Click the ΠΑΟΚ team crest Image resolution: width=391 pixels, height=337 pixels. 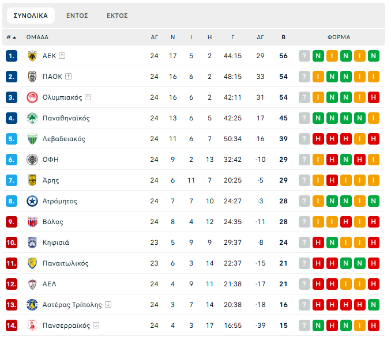pos(32,77)
